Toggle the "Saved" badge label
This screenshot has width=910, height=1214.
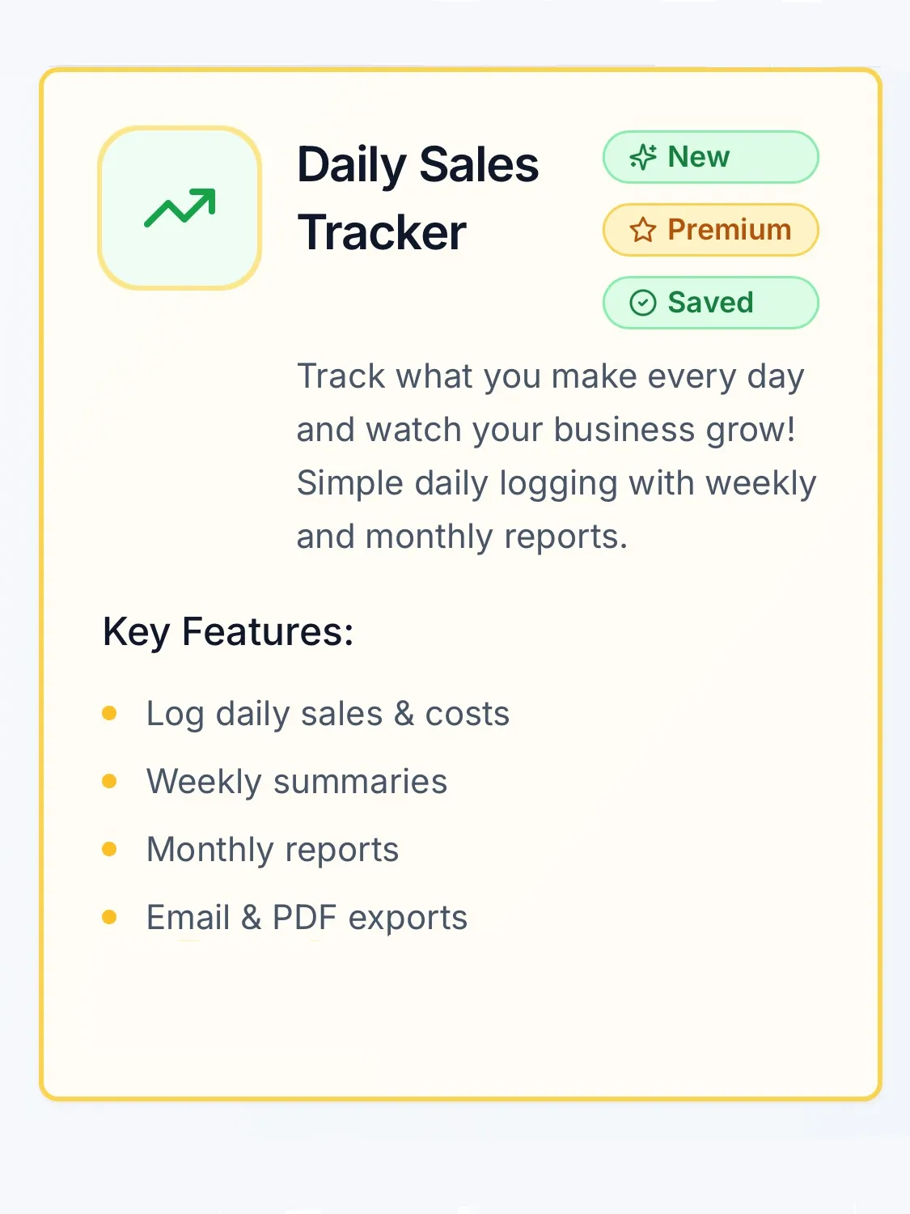710,303
